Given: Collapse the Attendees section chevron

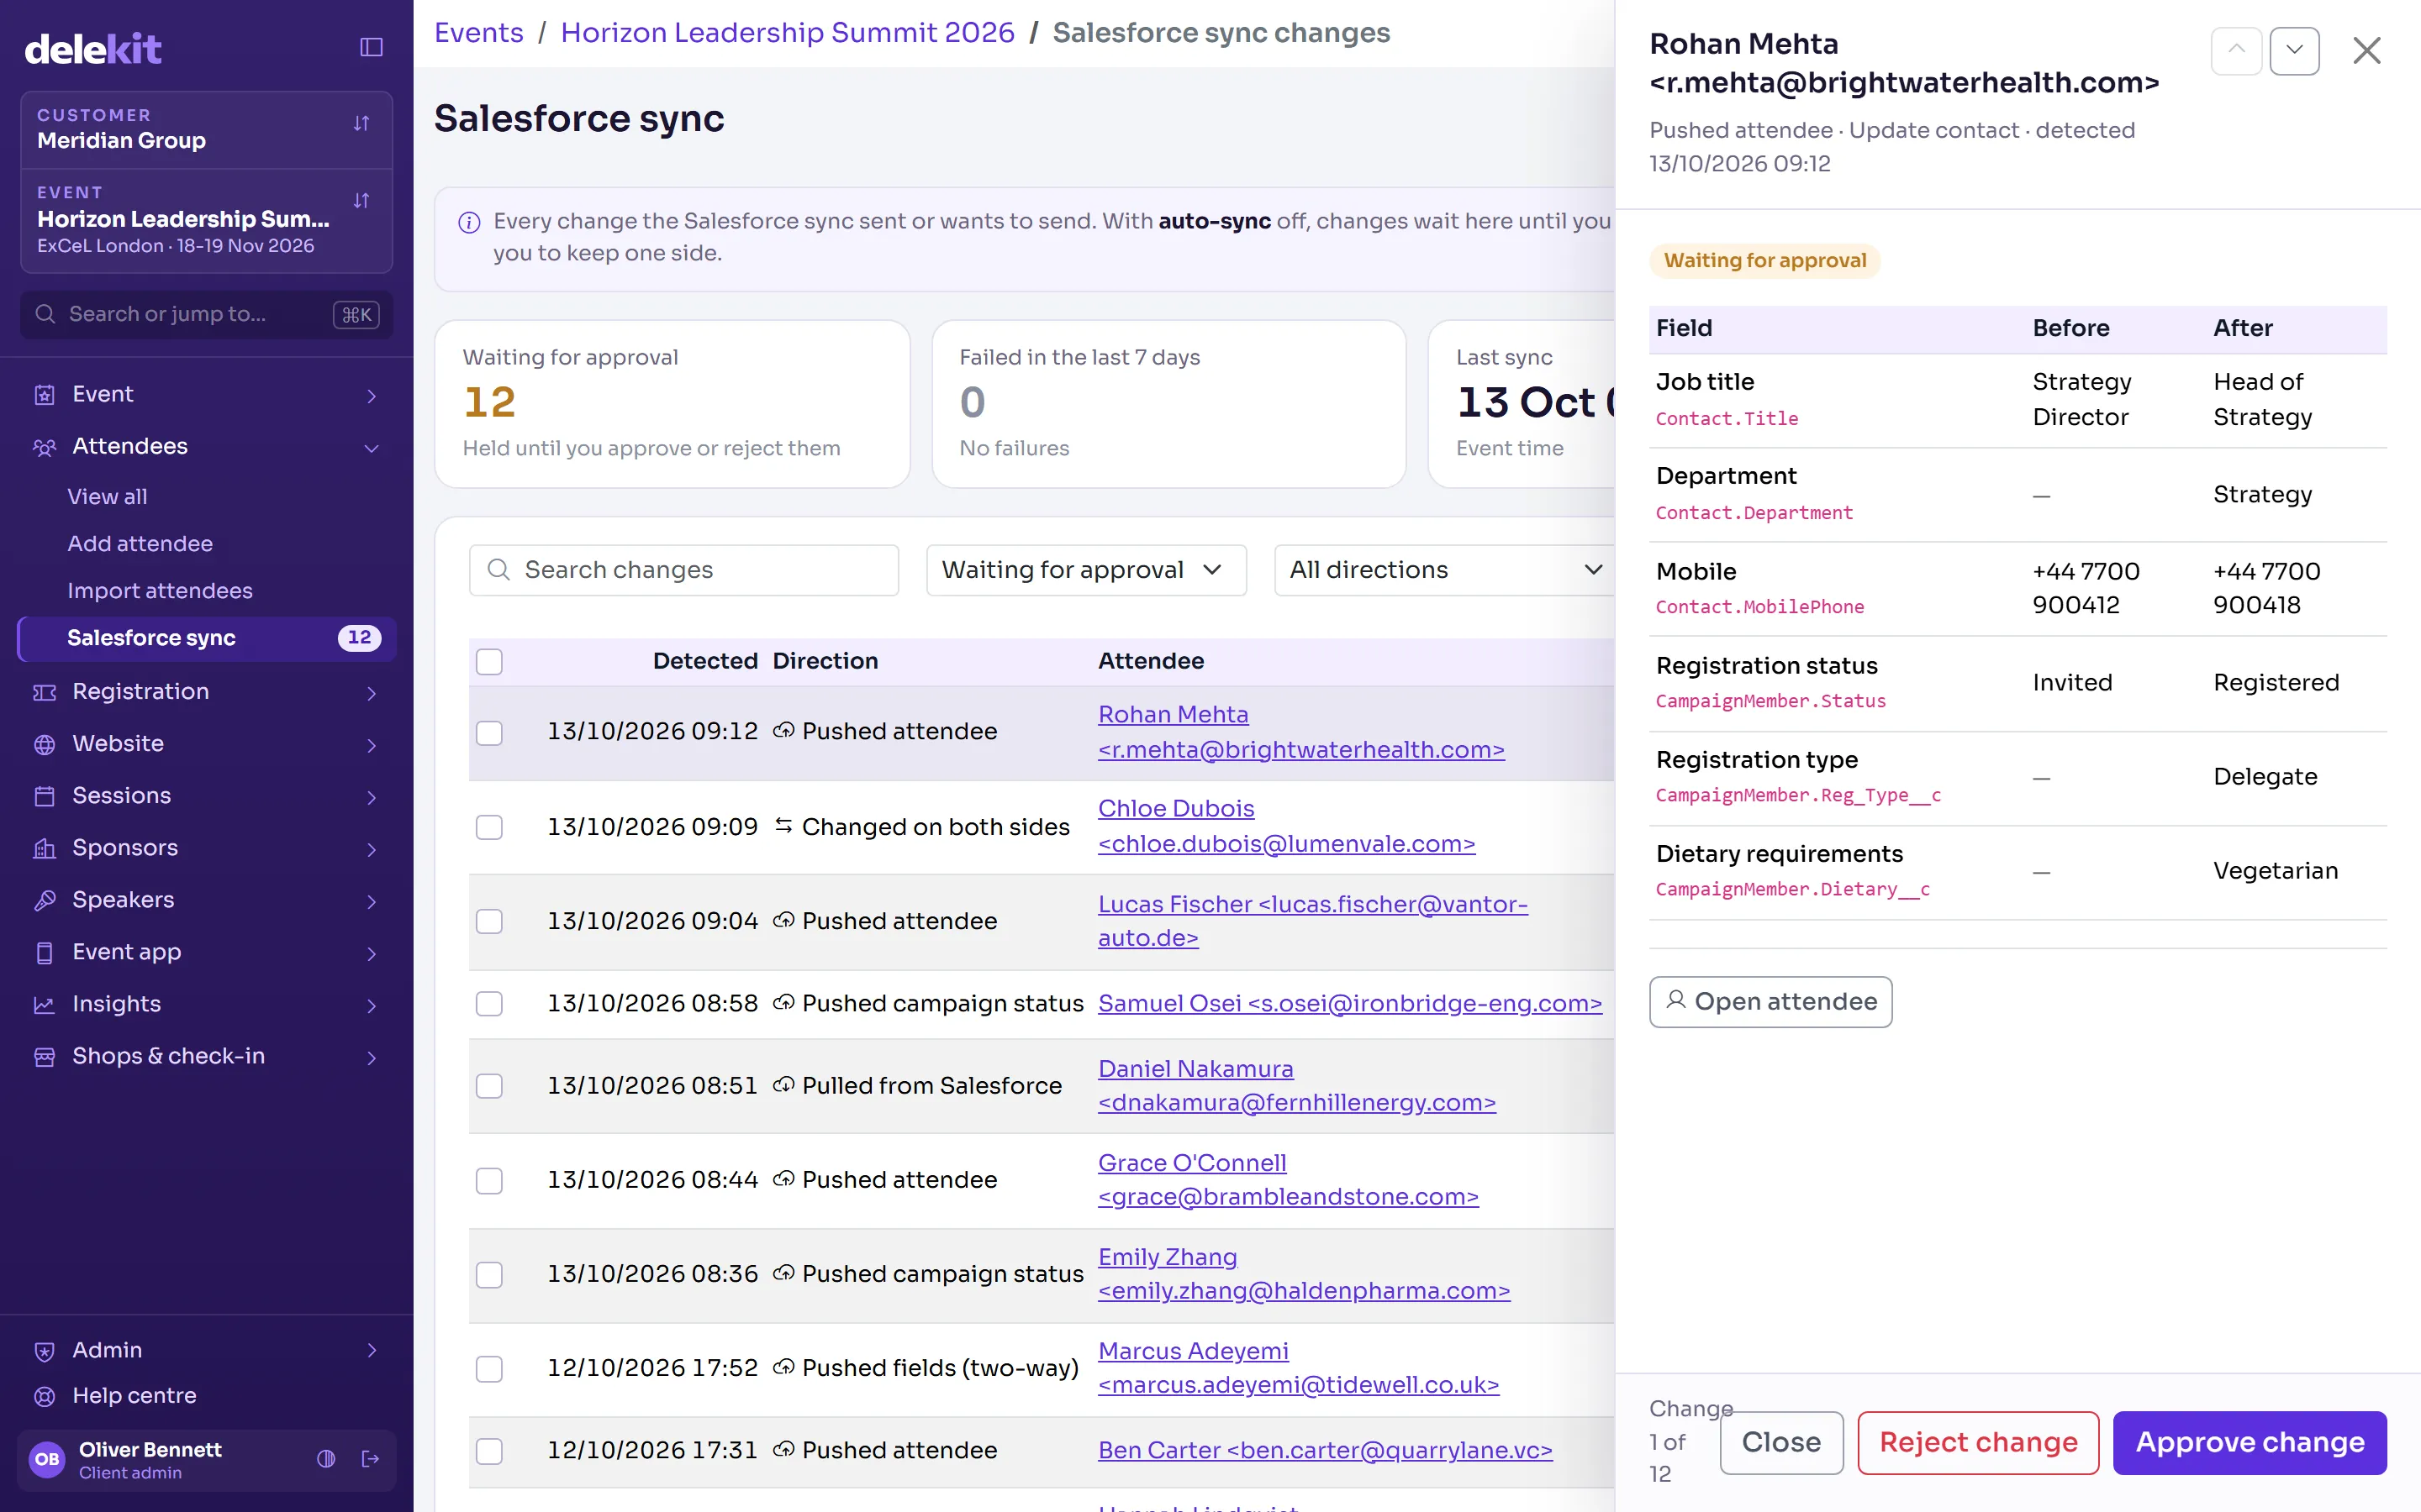Looking at the screenshot, I should [x=372, y=448].
